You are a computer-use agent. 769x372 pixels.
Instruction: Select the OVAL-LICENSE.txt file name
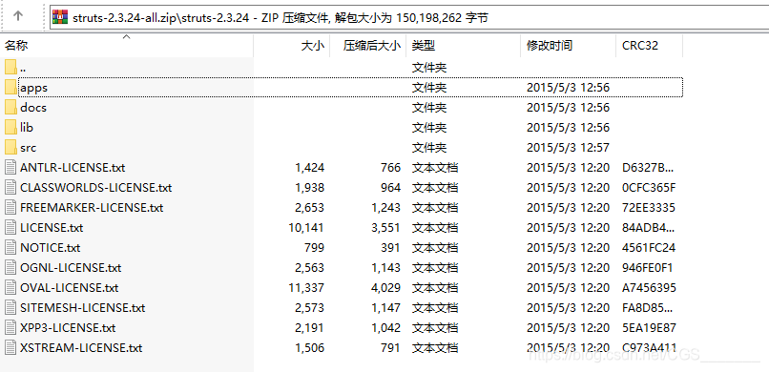tap(69, 288)
